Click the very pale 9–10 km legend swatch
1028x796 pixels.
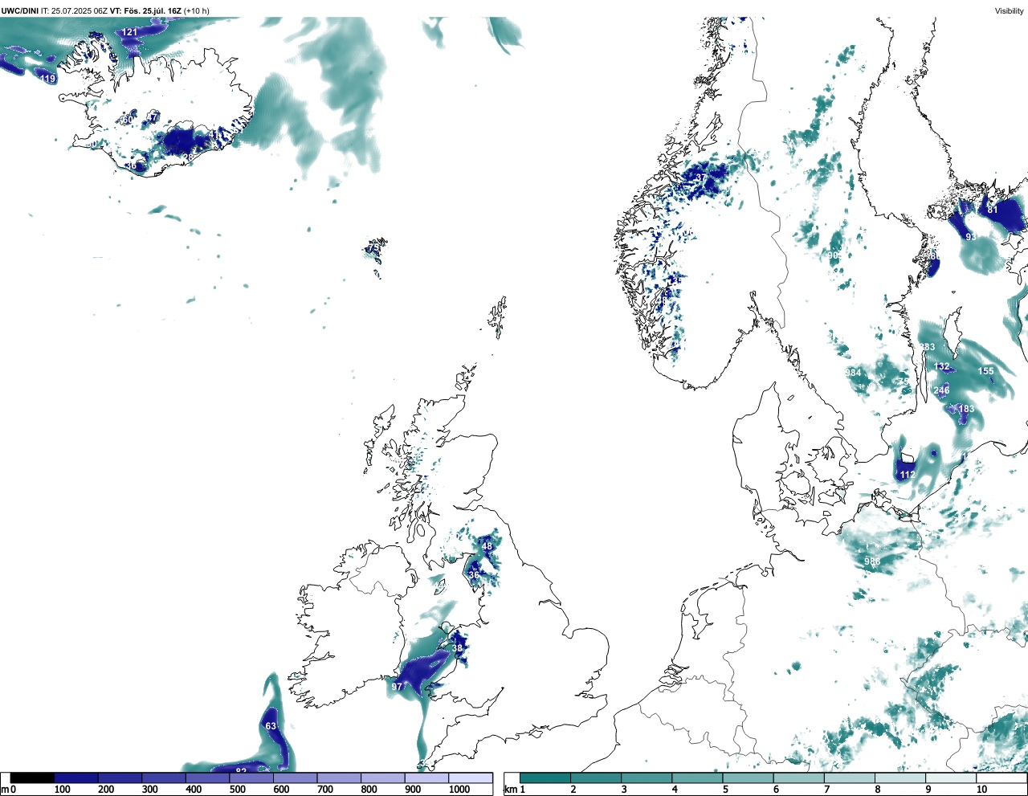pos(952,778)
